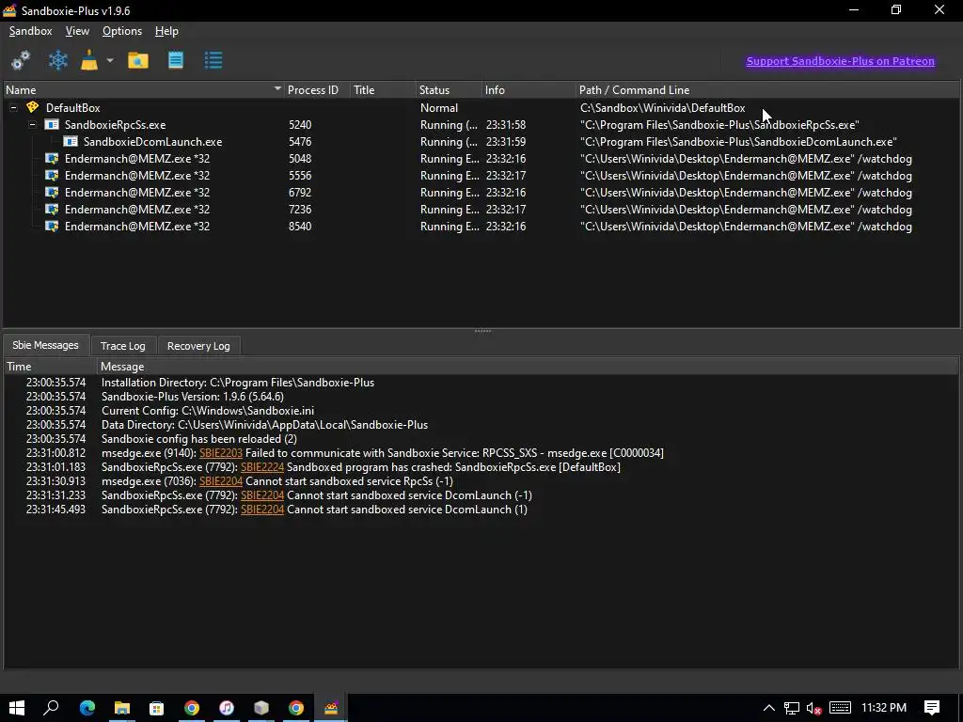Switch to the Sbie Messages tab
This screenshot has height=722, width=963.
45,345
